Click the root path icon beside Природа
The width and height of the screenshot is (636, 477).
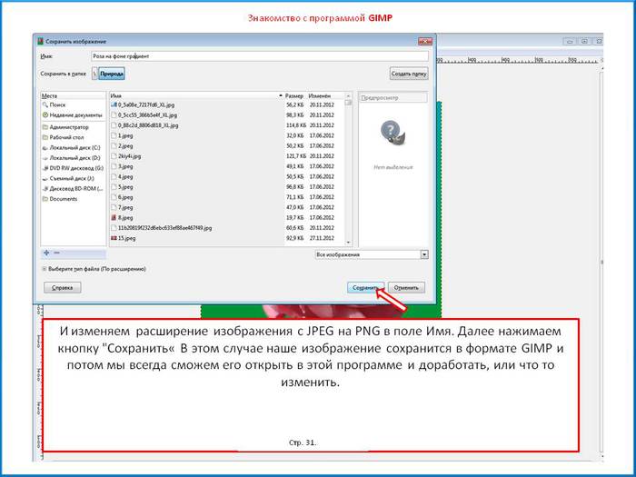[94, 74]
